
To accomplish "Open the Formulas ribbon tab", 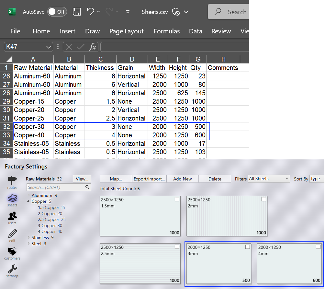I will click(167, 31).
